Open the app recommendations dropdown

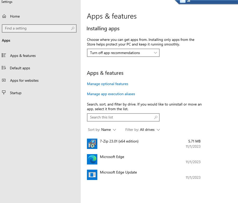[123, 53]
